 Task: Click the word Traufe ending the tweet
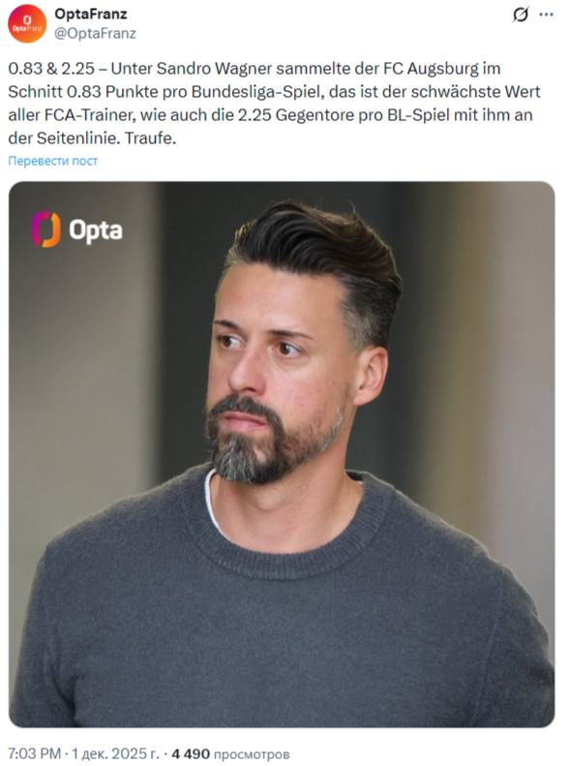pos(150,138)
